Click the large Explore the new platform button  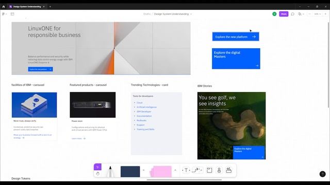click(236, 36)
